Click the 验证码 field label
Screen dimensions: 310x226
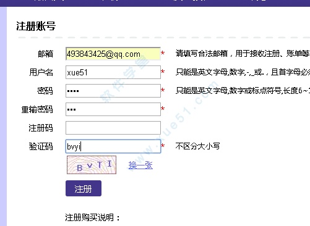click(41, 146)
